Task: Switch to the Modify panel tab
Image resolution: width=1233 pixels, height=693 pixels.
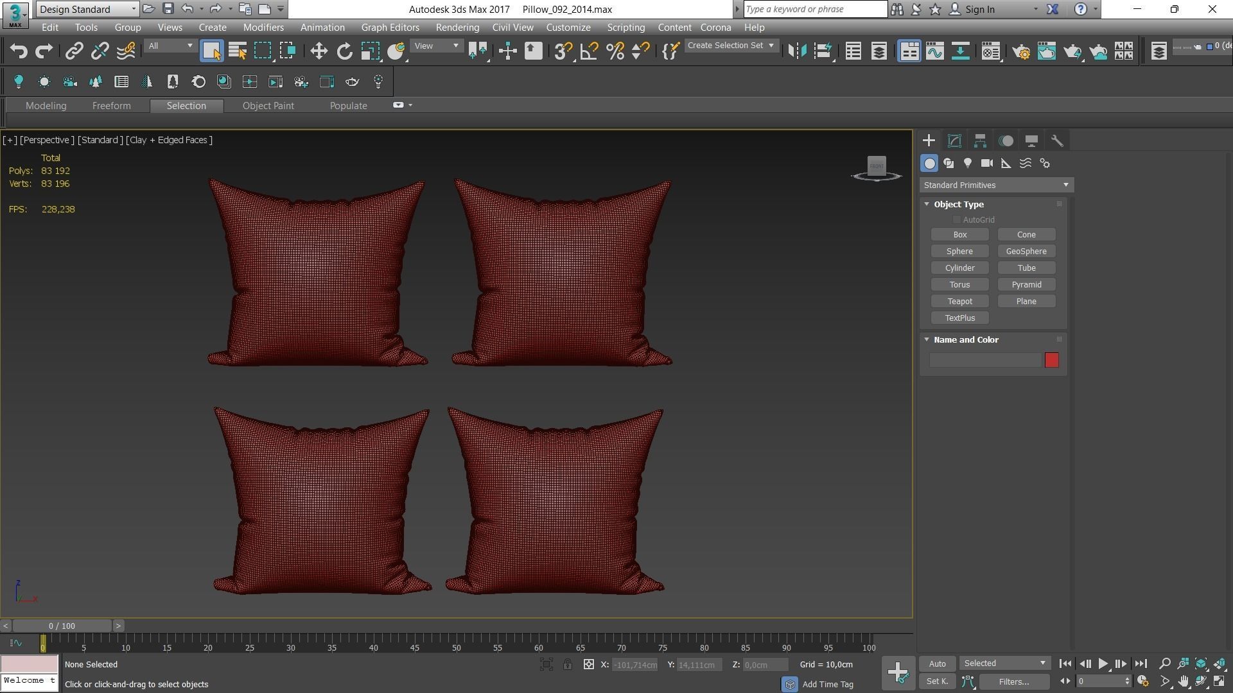Action: click(954, 141)
